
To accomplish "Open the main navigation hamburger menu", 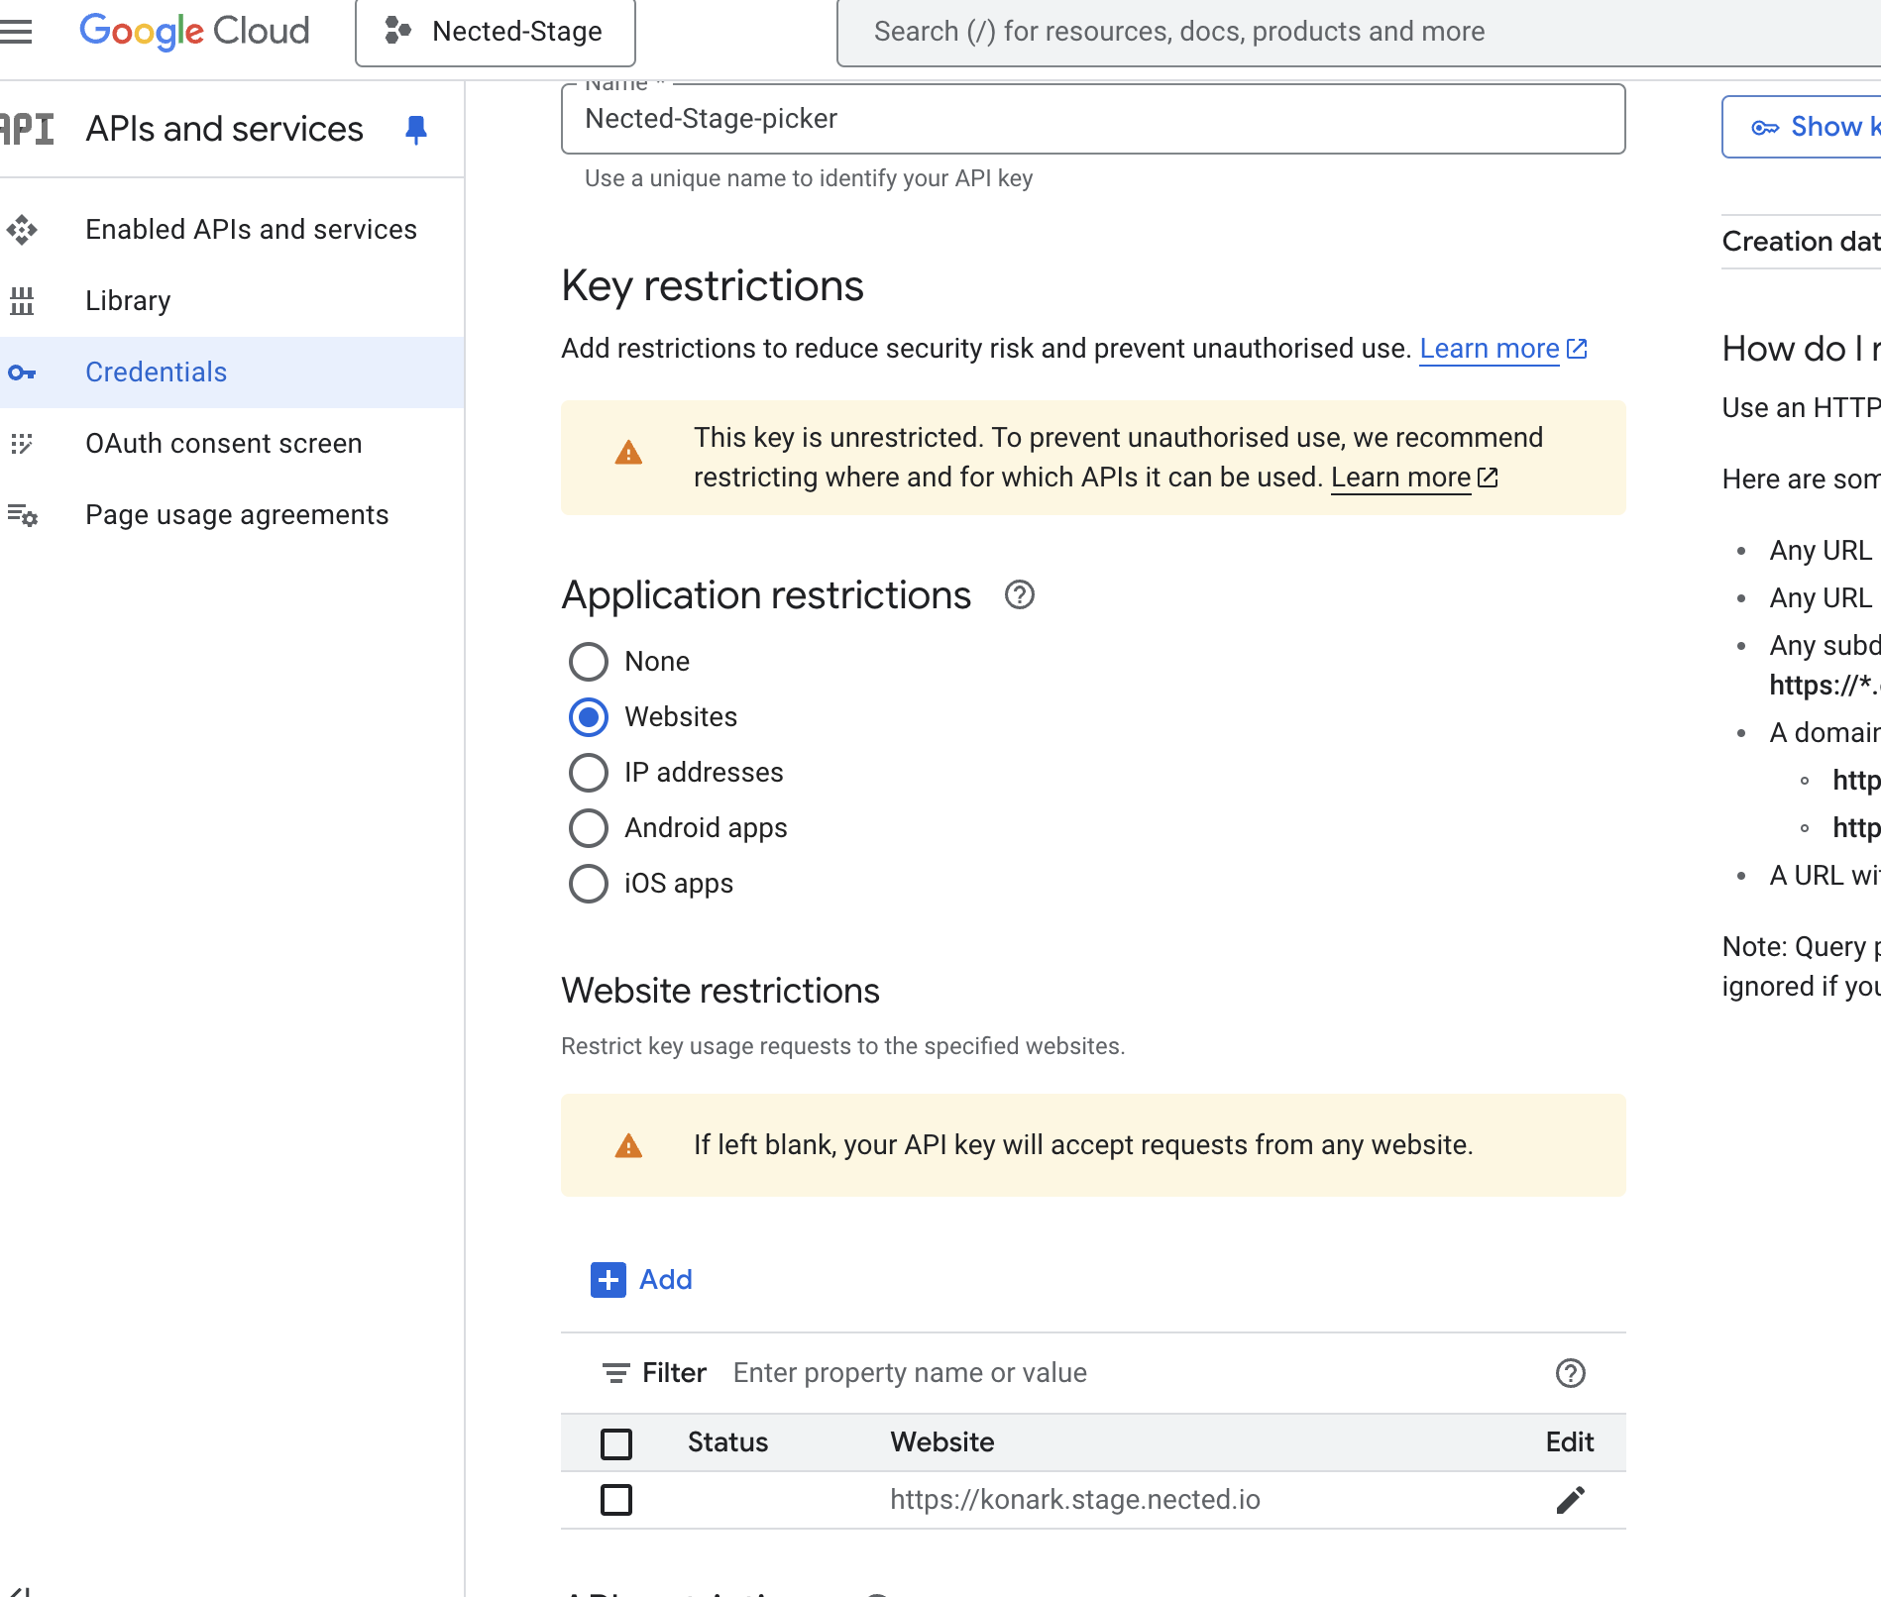I will (17, 32).
